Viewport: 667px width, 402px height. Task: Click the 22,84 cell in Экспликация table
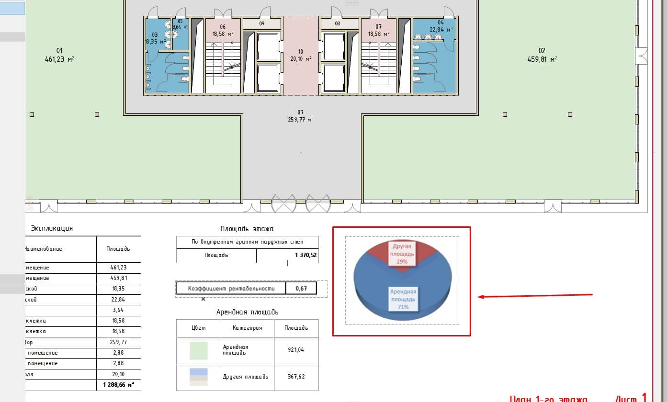click(118, 300)
